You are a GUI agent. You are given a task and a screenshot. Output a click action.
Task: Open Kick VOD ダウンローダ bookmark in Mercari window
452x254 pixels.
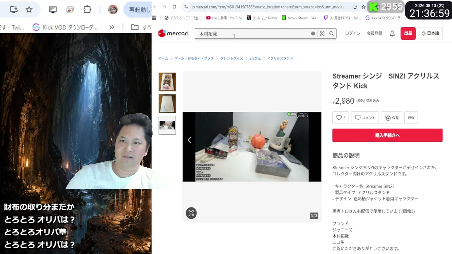384,18
